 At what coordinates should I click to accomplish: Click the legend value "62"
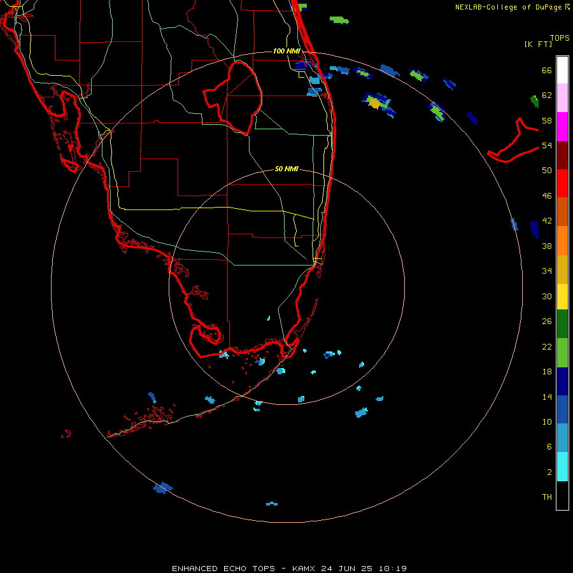click(x=547, y=95)
